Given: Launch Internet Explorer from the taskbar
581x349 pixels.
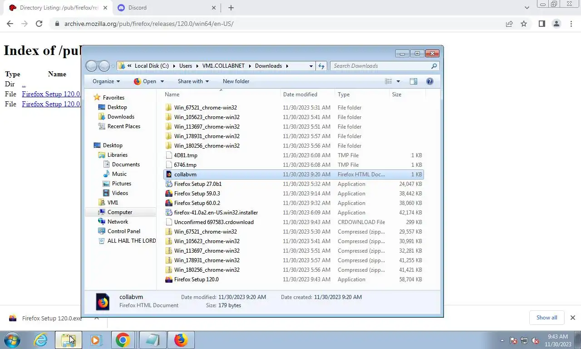Looking at the screenshot, I should click(x=41, y=340).
